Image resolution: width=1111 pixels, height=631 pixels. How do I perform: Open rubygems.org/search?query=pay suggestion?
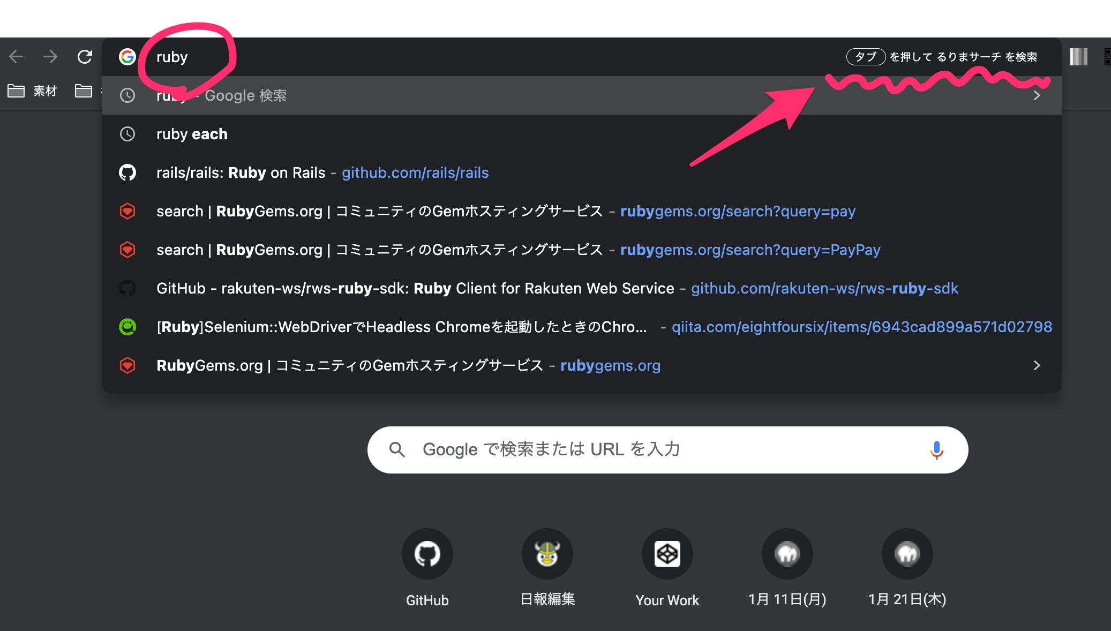coord(582,211)
